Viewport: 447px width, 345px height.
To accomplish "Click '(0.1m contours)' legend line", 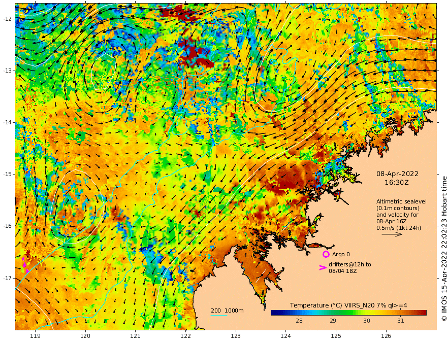I will (398, 208).
